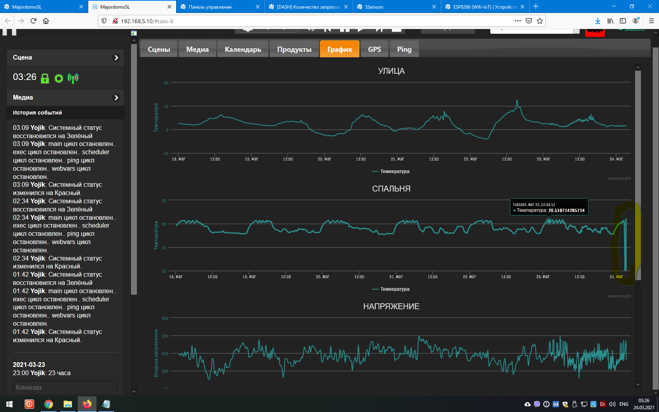Bookmark this page with star icon

pyautogui.click(x=540, y=21)
